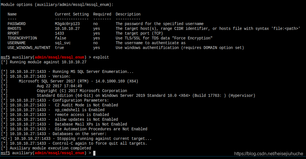Screen dimensions: 306x159
Task: Select the USERNAME value sql_svc
Action: click(63, 43)
